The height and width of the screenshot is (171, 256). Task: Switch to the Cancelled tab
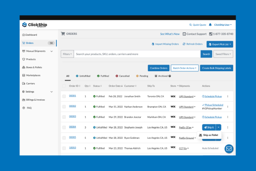[122, 76]
